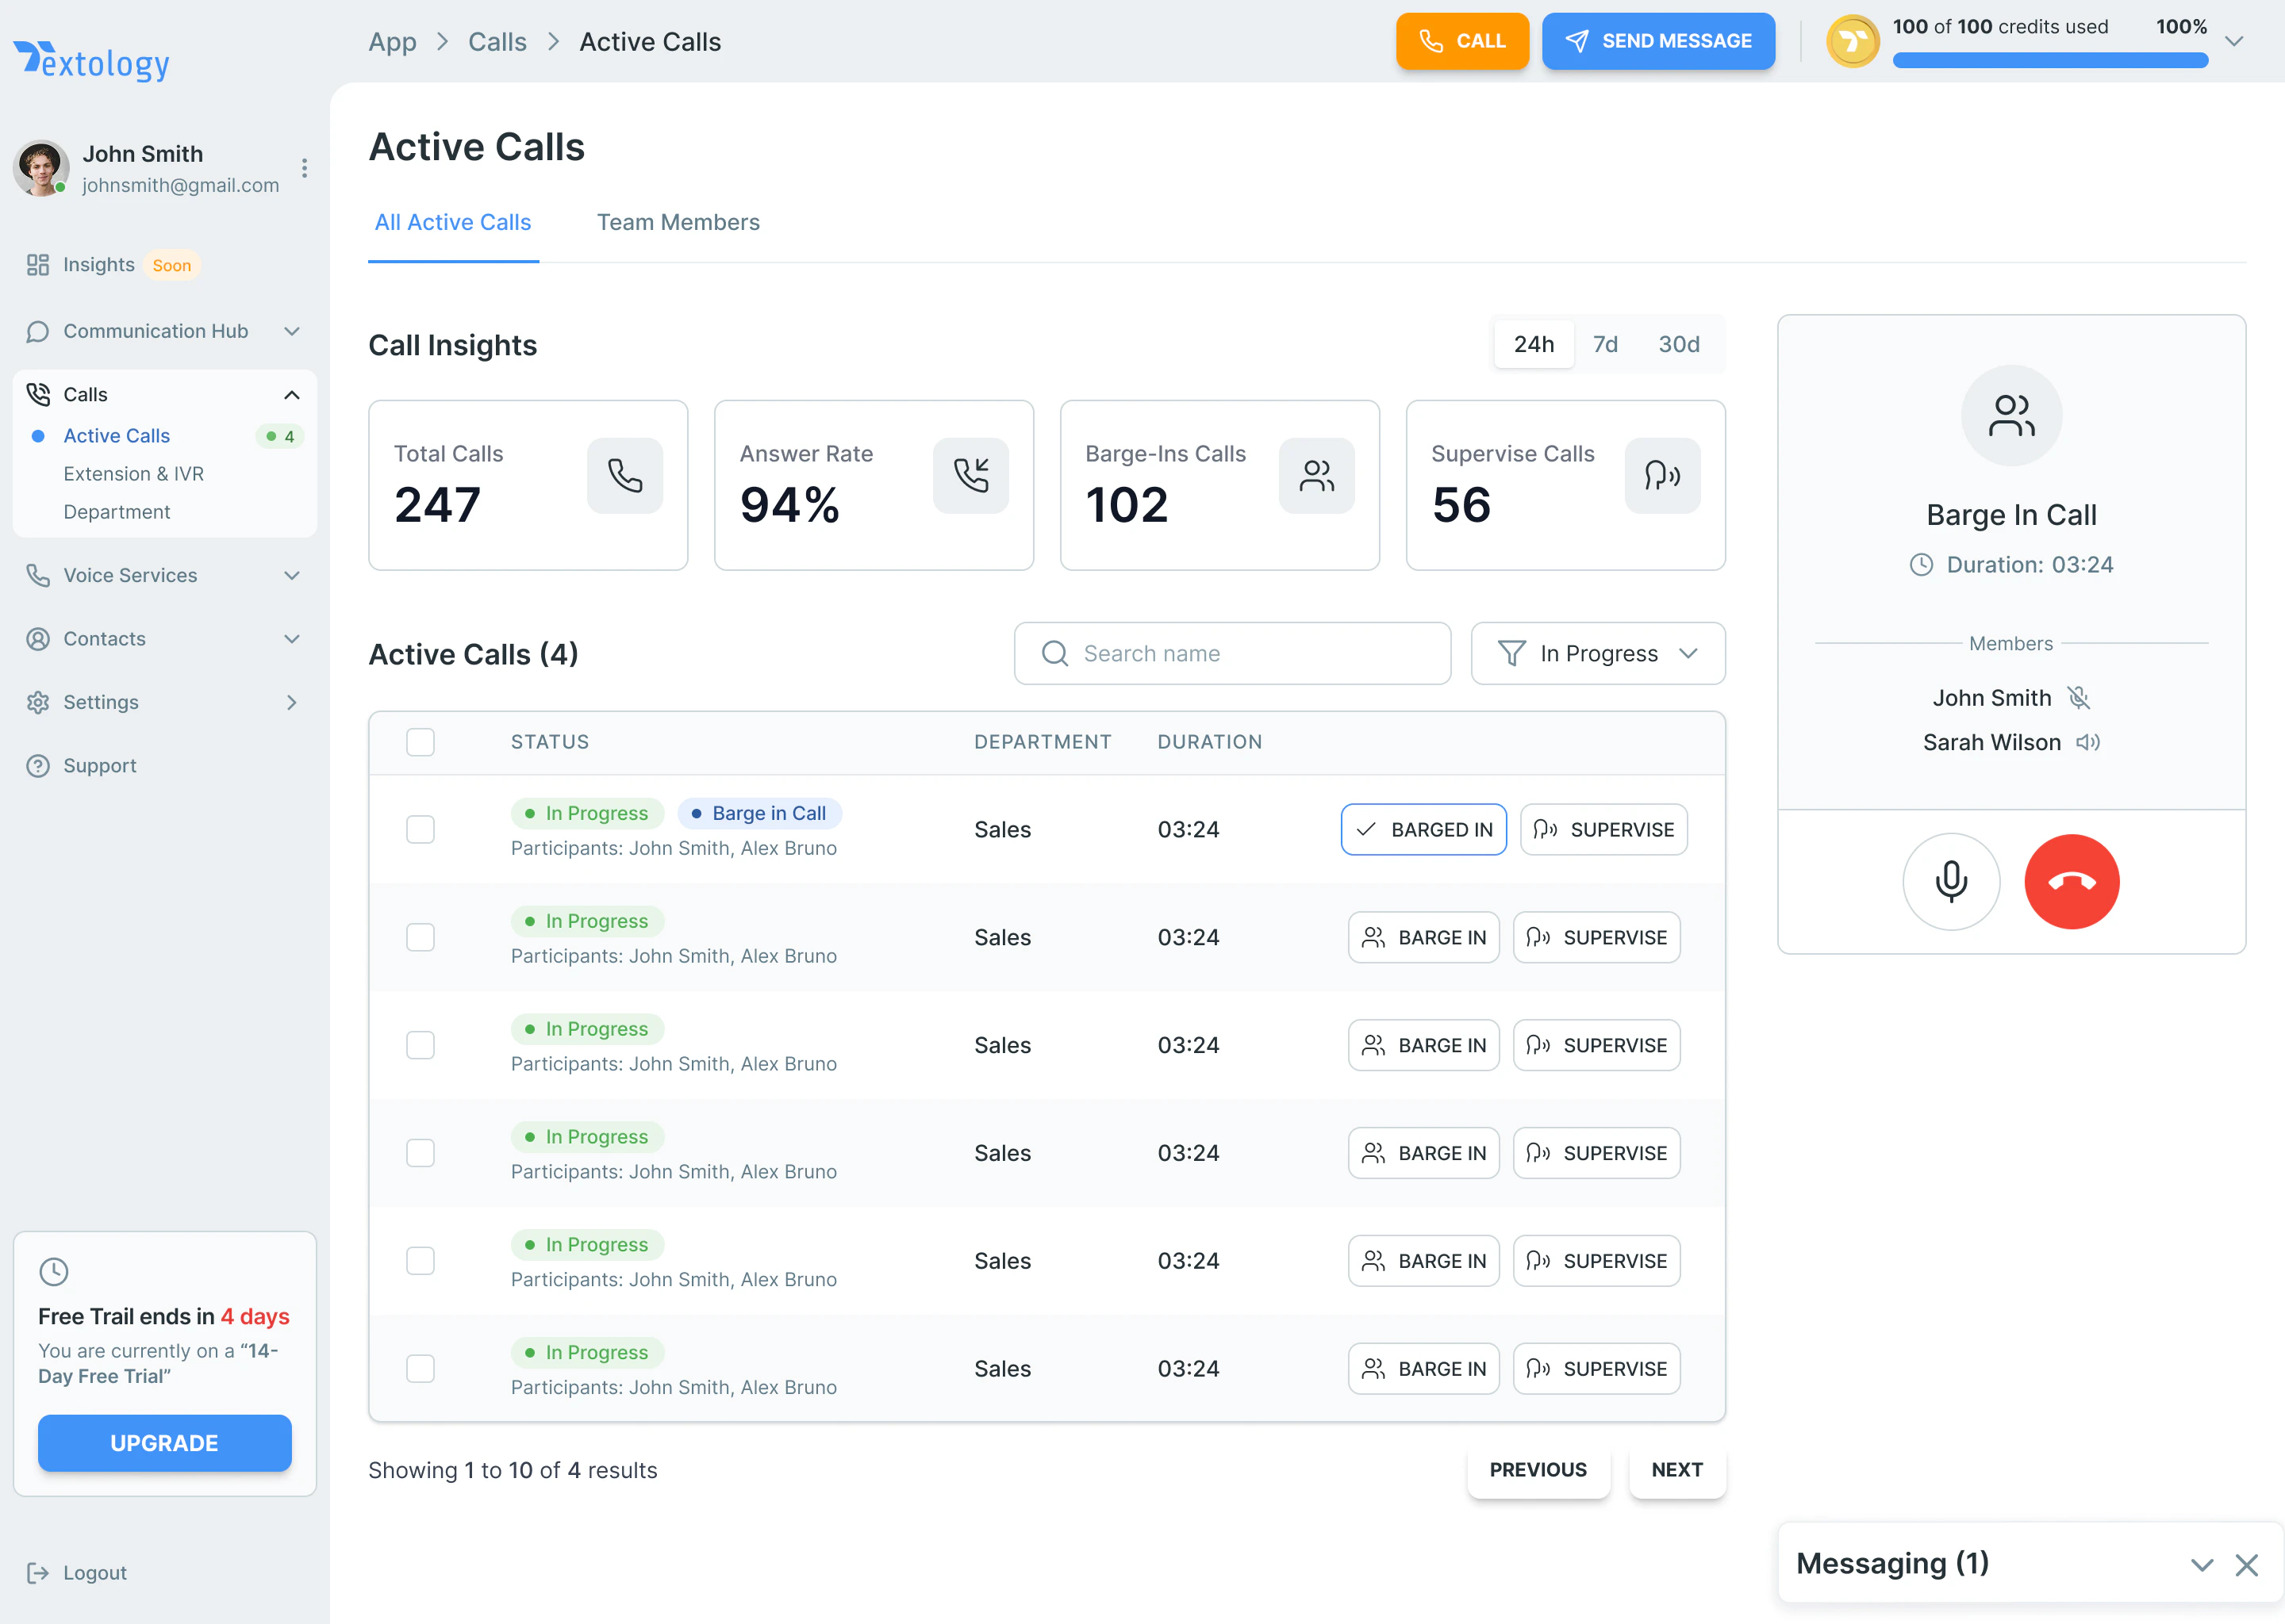Open the In Progress filter dropdown
The height and width of the screenshot is (1624, 2285).
(x=1598, y=653)
